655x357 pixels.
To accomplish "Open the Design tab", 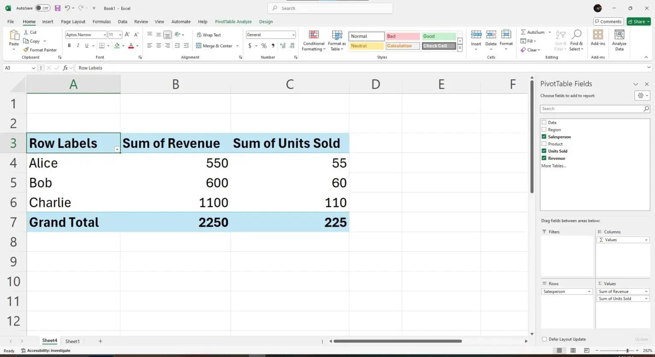I will 266,21.
